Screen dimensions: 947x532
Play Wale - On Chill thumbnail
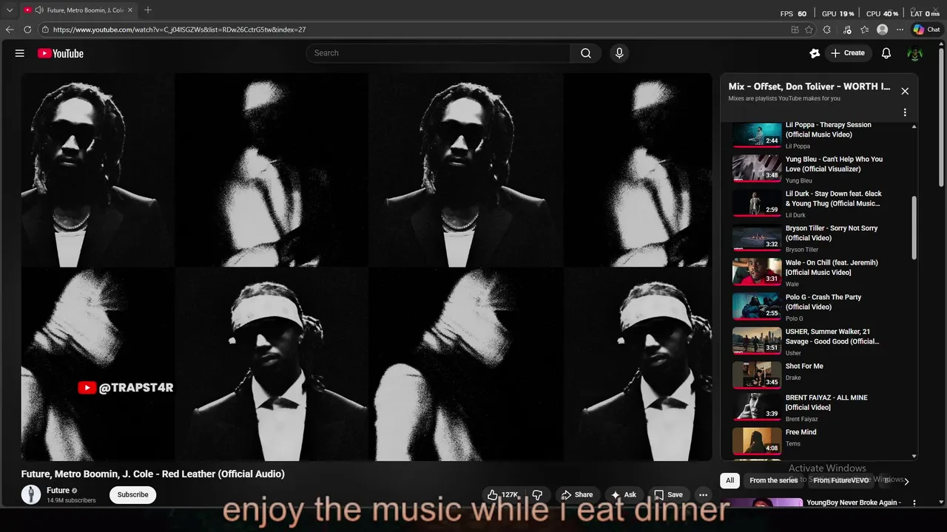pos(757,272)
